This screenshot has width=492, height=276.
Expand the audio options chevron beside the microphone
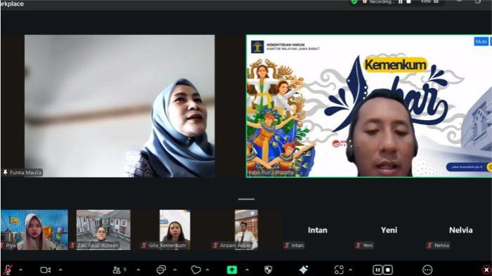tap(20, 270)
